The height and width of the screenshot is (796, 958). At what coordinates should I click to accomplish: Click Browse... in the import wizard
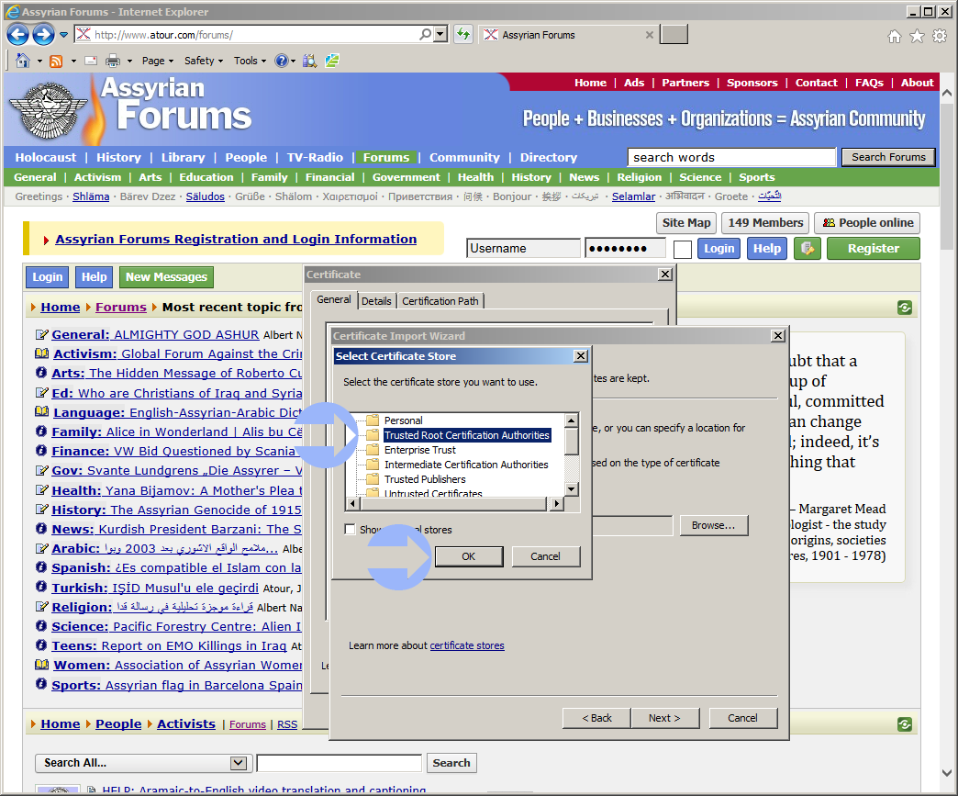[714, 525]
